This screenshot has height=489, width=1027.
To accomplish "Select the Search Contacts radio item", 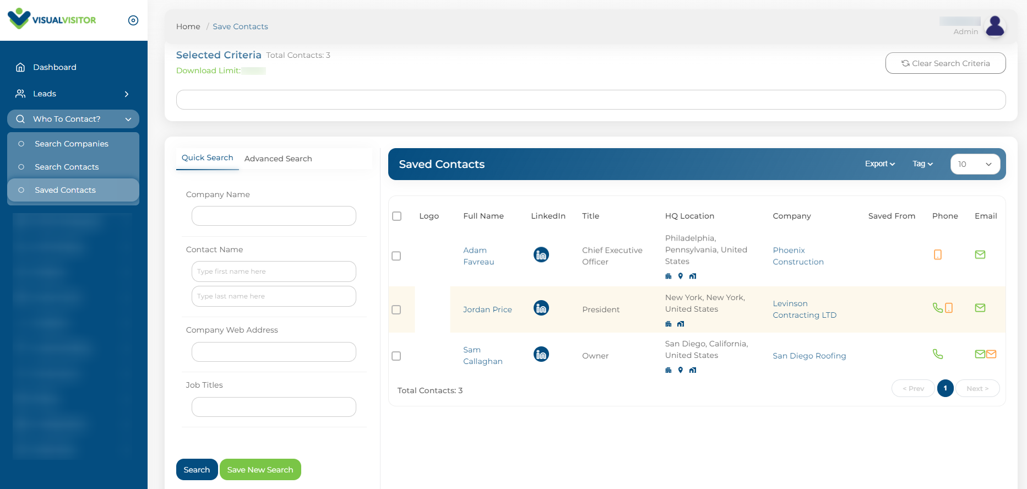I will [73, 167].
